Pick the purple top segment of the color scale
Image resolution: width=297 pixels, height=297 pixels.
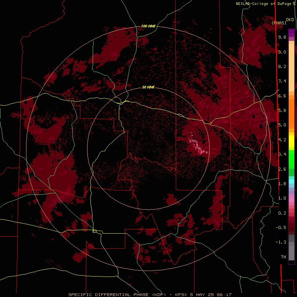click(291, 33)
